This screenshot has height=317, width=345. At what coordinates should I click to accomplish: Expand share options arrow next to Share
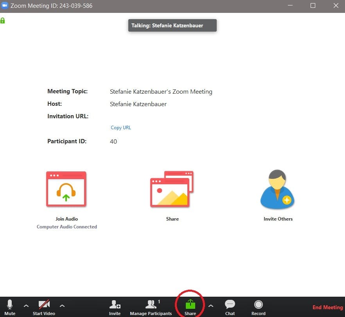tap(211, 306)
